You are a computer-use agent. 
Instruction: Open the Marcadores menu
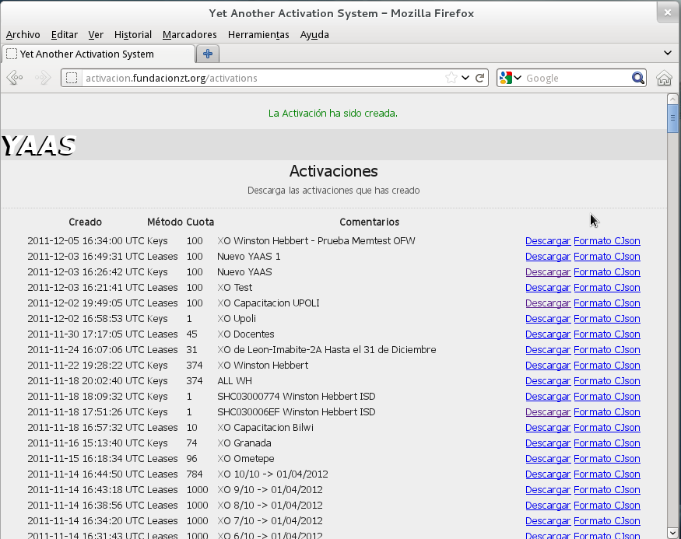point(189,34)
